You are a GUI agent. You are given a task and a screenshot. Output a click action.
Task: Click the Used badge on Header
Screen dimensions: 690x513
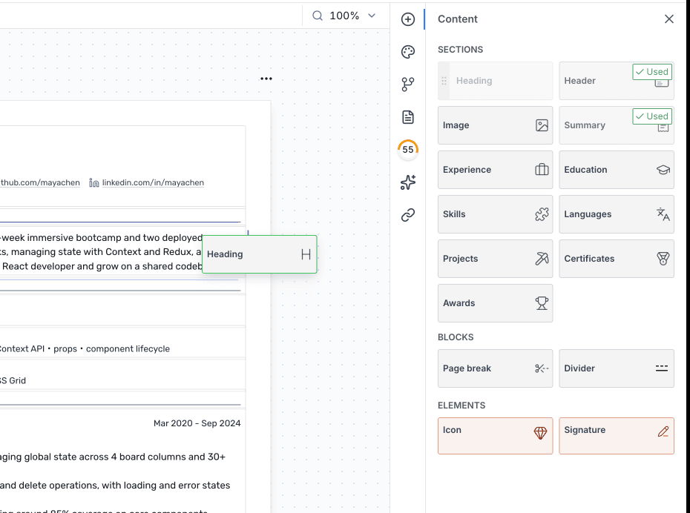652,72
